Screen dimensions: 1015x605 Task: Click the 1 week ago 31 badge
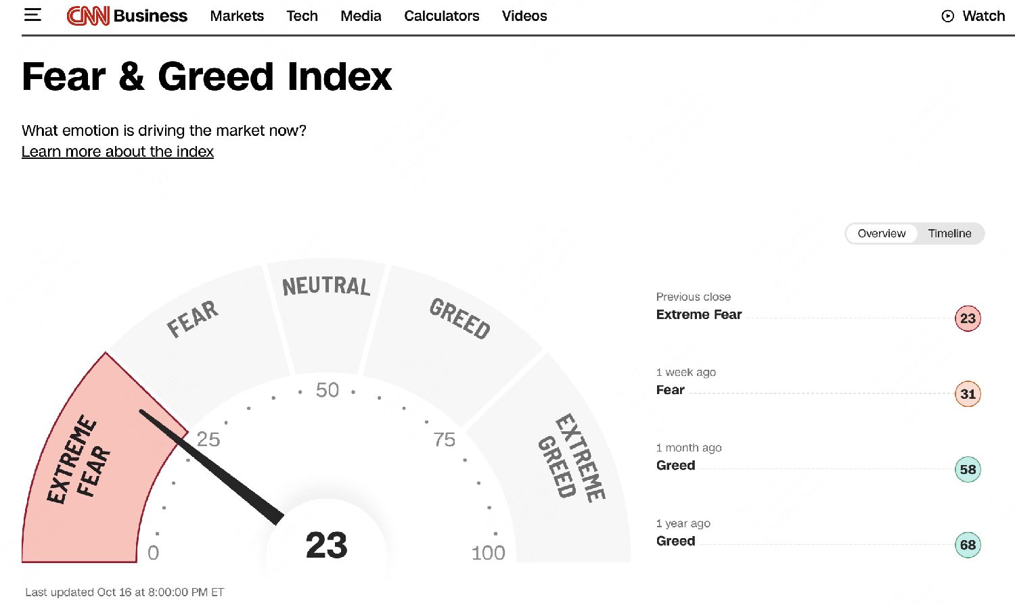point(968,394)
